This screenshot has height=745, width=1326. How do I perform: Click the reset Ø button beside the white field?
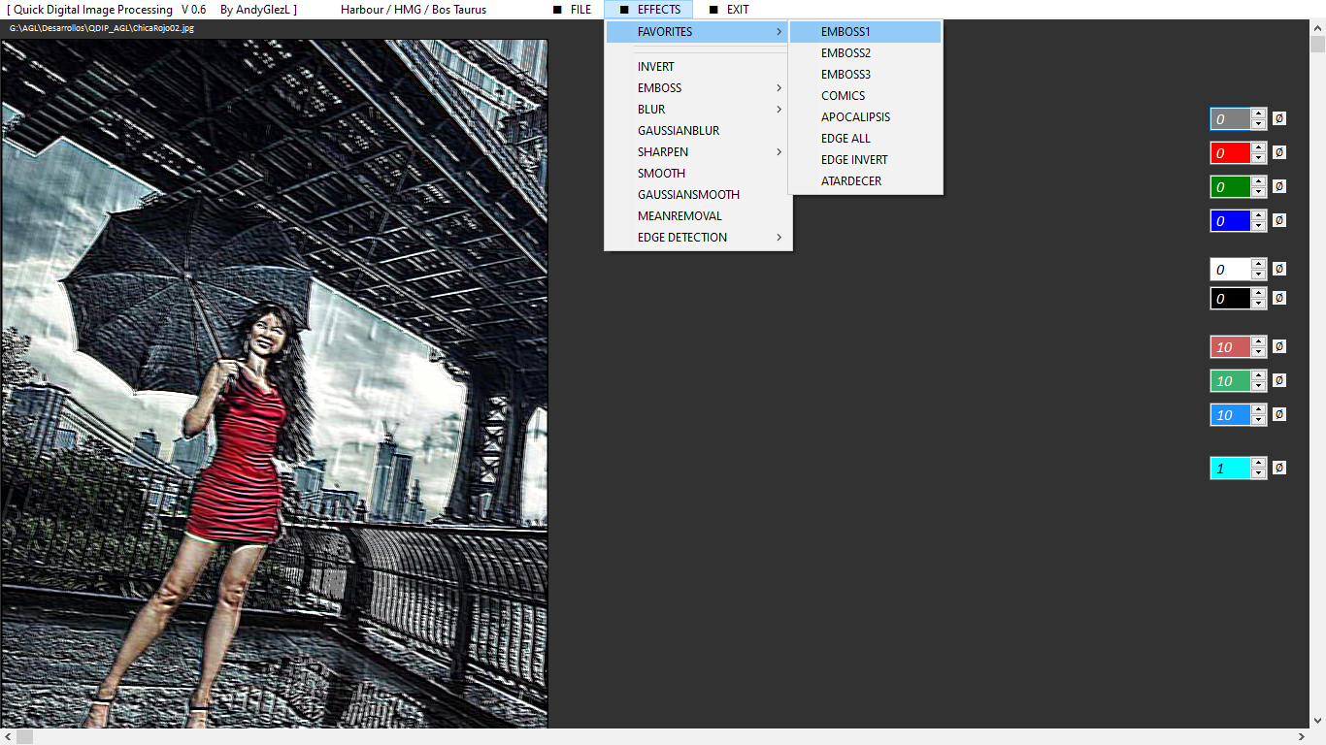tap(1279, 269)
